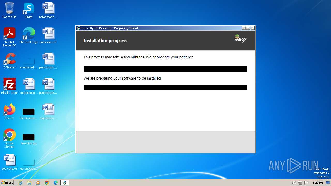
Task: Select the bothvalid.rtf document icon
Action: [x=9, y=162]
